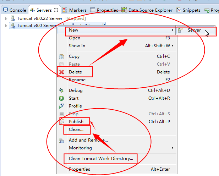The image size is (219, 176).
Task: Choose Debug from the context menu
Action: click(x=117, y=90)
